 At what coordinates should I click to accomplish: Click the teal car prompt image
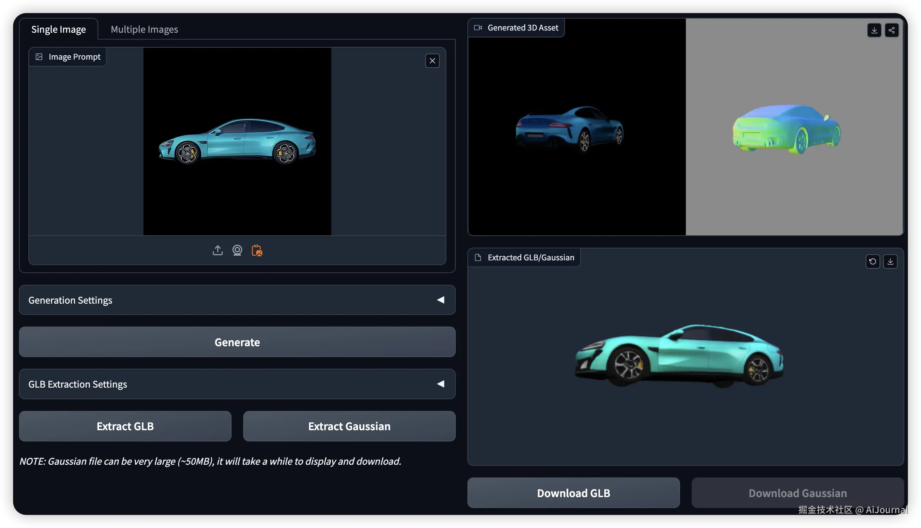237,142
